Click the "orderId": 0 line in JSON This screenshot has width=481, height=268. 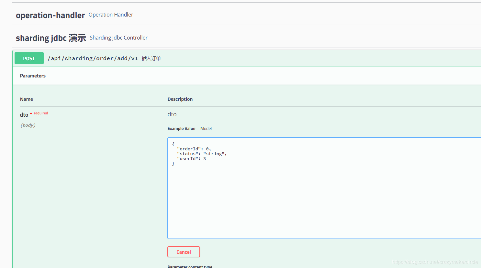pos(194,149)
